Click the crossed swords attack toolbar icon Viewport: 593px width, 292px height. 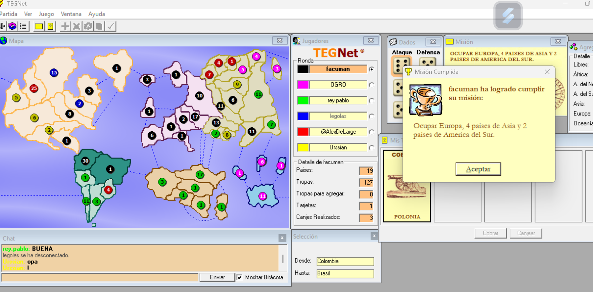[x=76, y=26]
